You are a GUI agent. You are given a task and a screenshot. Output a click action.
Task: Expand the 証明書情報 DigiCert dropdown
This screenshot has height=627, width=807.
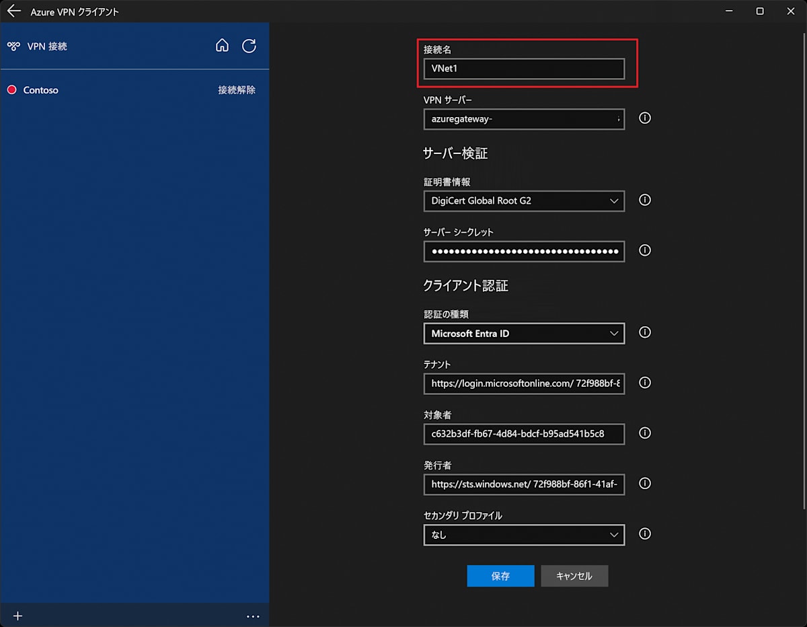pyautogui.click(x=524, y=200)
